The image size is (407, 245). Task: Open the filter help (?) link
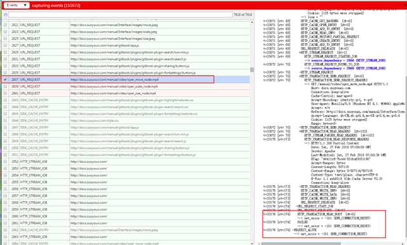6,15
